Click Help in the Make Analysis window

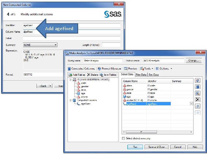coord(195,147)
